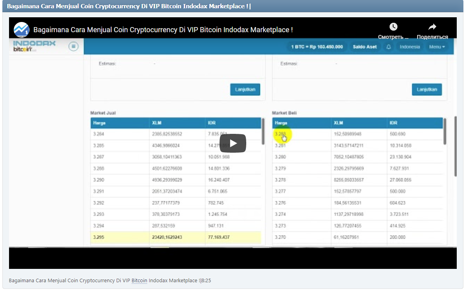Click the Watch Later clock icon
The image size is (465, 294).
point(393,27)
